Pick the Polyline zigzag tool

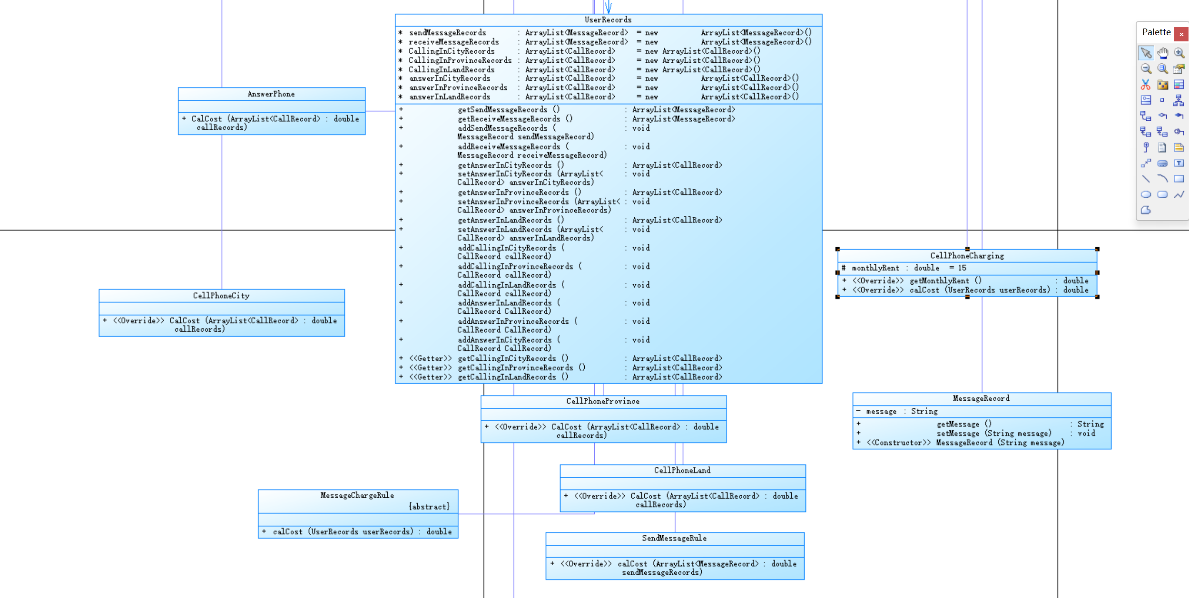[1179, 194]
